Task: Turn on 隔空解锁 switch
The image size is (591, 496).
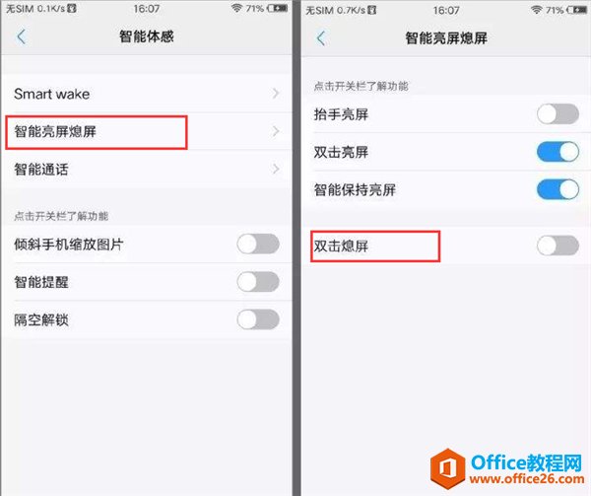Action: tap(258, 319)
